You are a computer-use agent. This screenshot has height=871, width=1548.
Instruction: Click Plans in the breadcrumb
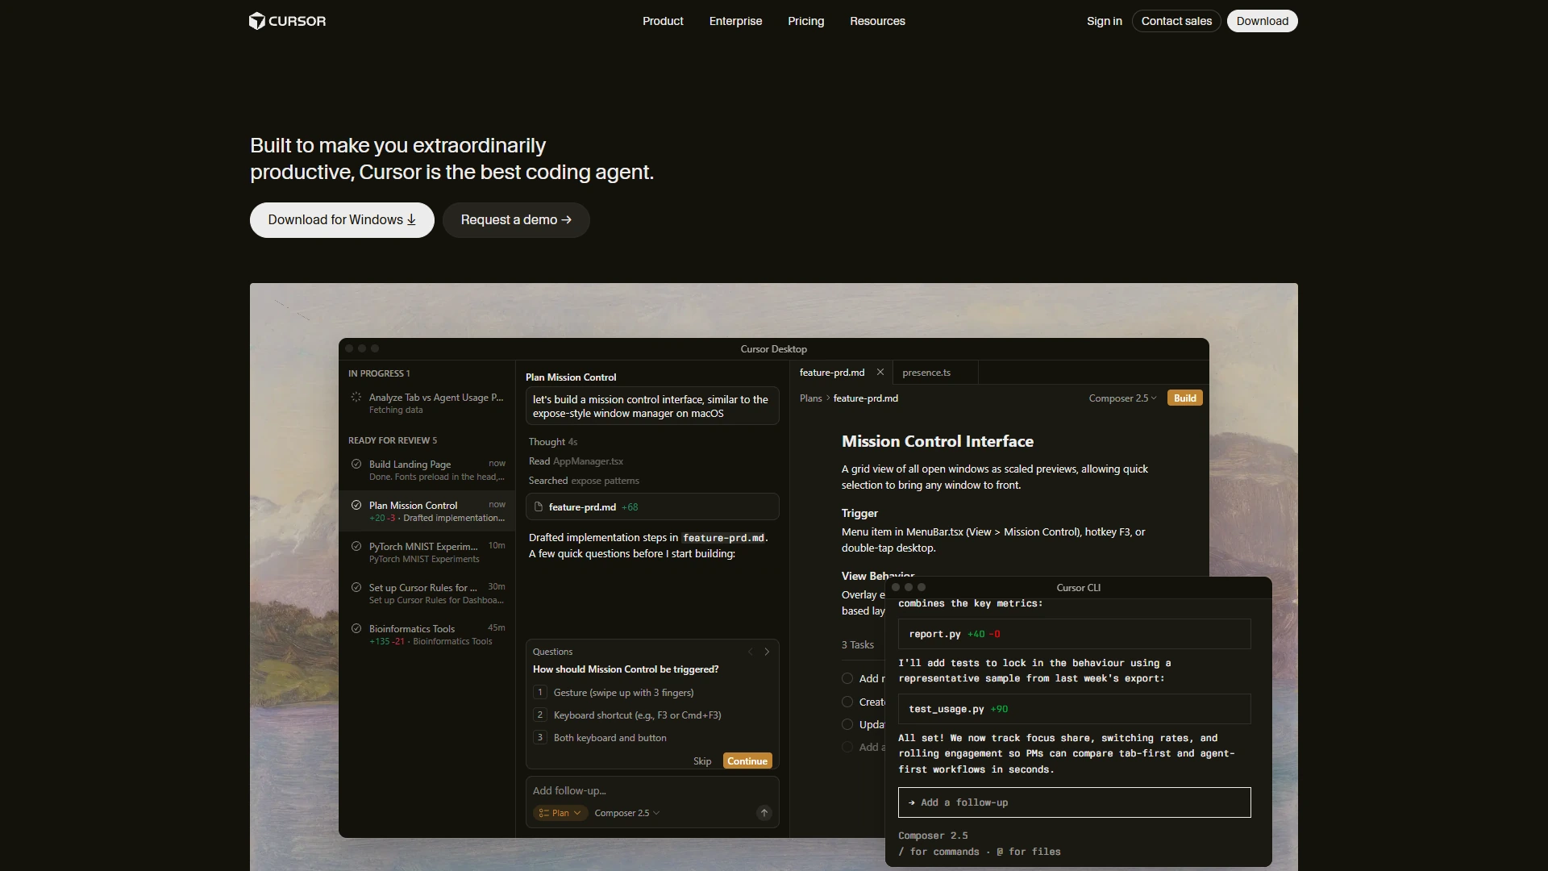tap(810, 398)
